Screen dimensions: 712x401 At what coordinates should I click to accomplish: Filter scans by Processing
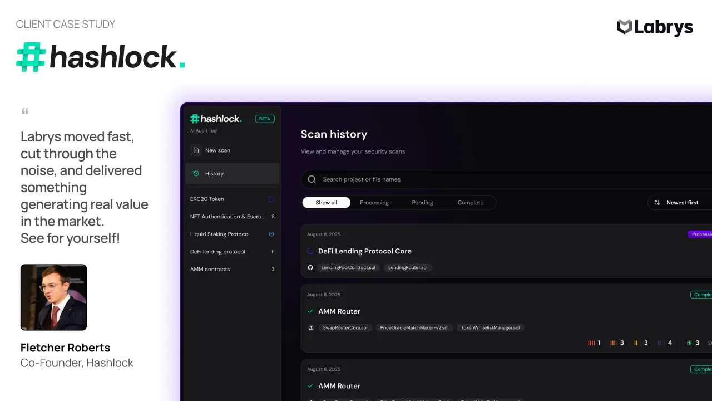coord(374,203)
